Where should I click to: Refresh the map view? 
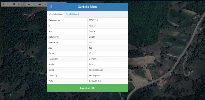coord(14,4)
